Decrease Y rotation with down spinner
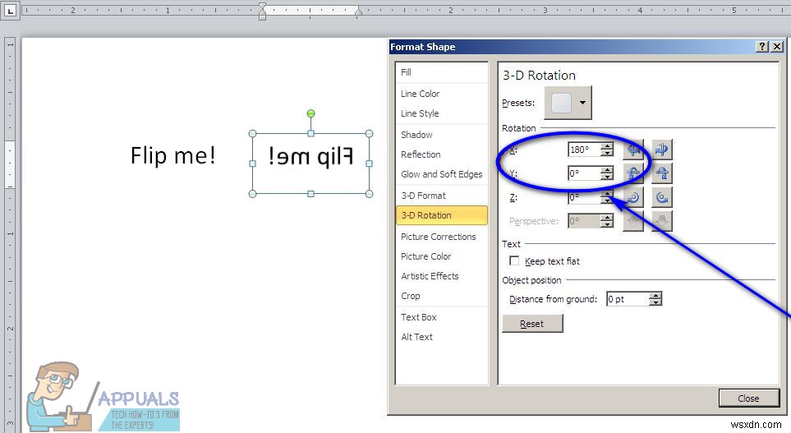The image size is (791, 433). 607,177
